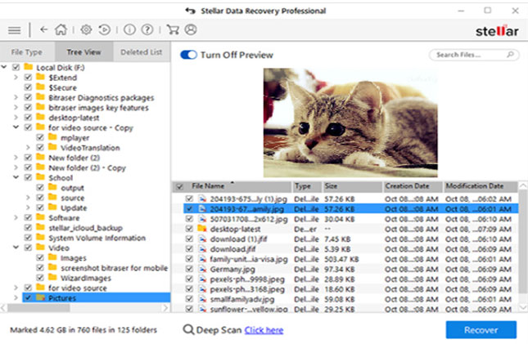Uncheck the System Volume Information checkbox
The height and width of the screenshot is (344, 528).
[28, 238]
